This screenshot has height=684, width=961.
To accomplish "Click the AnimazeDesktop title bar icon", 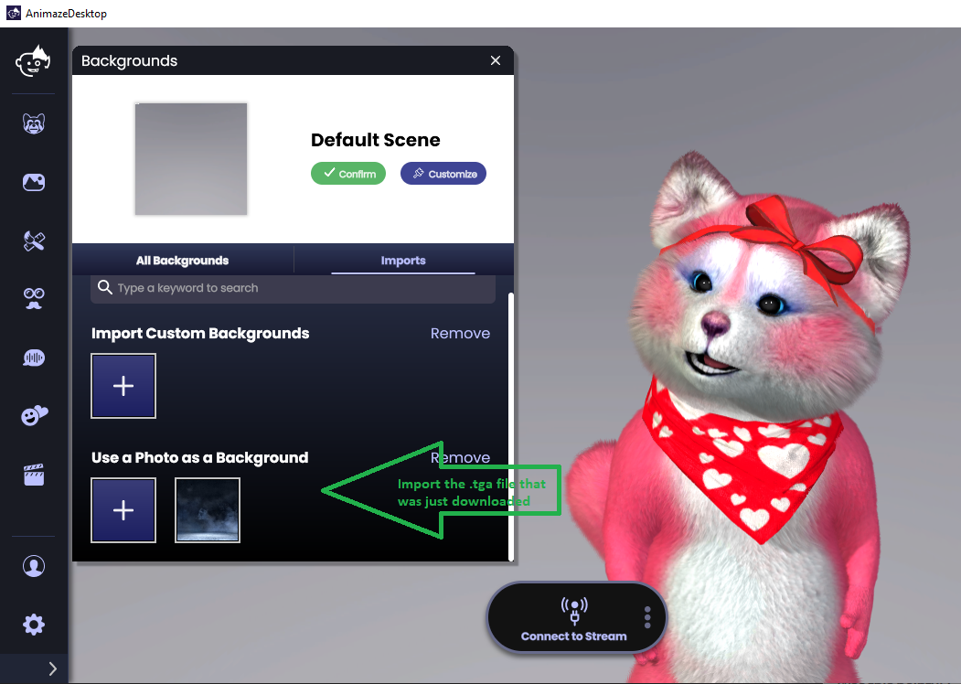I will [x=14, y=13].
